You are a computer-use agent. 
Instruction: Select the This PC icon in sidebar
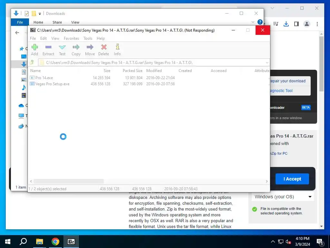click(x=21, y=116)
